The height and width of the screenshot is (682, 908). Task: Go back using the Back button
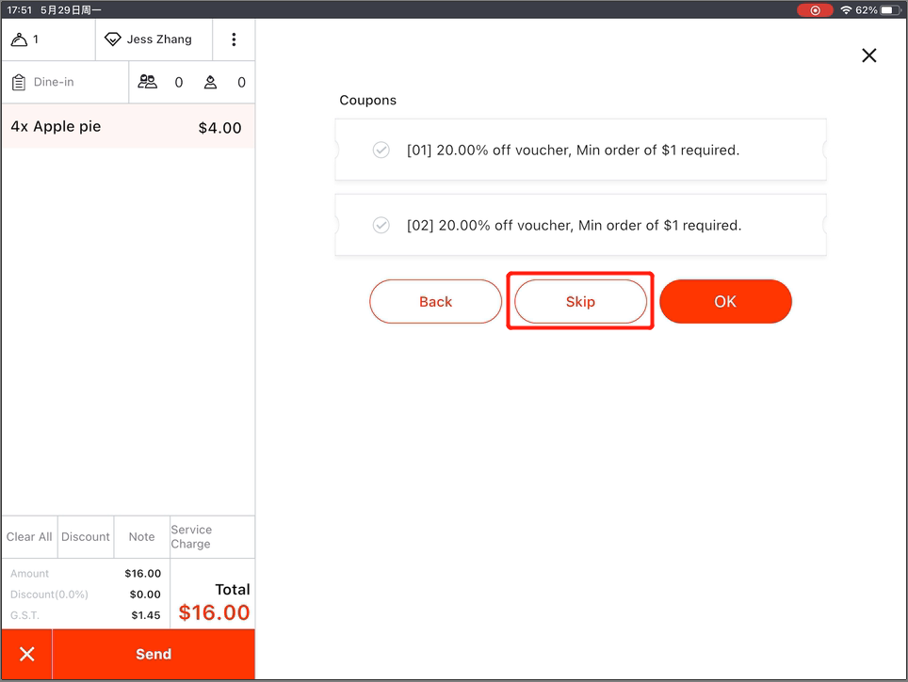(x=435, y=301)
